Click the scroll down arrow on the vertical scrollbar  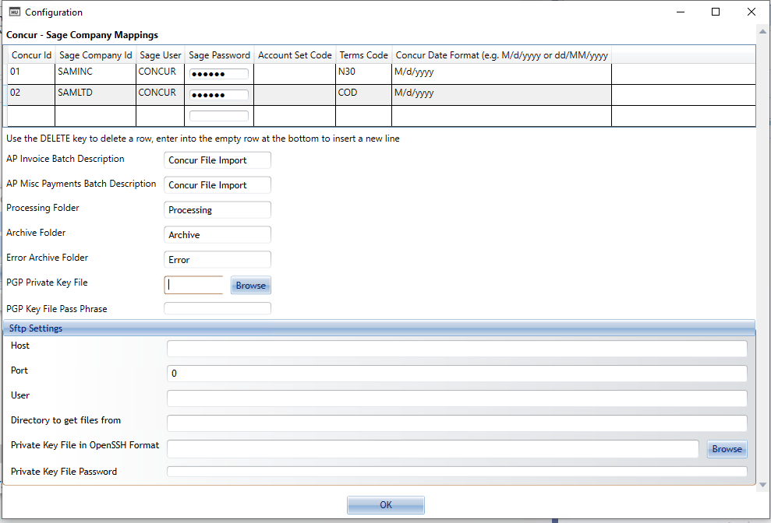pyautogui.click(x=762, y=484)
